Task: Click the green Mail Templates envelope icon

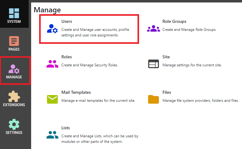Action: tap(52, 99)
